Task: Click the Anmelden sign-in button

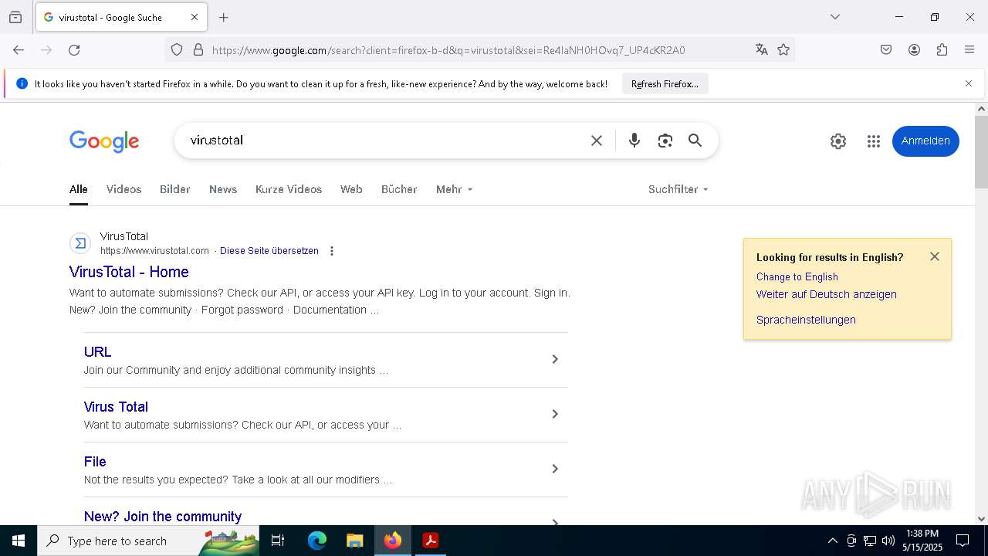Action: (x=925, y=141)
